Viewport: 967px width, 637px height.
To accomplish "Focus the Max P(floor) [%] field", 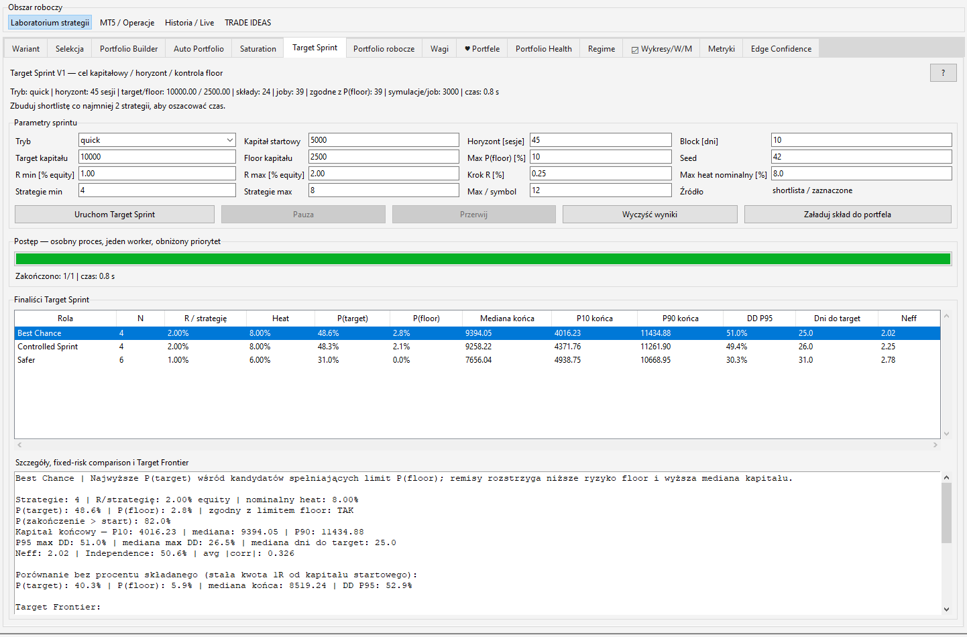I will [601, 157].
